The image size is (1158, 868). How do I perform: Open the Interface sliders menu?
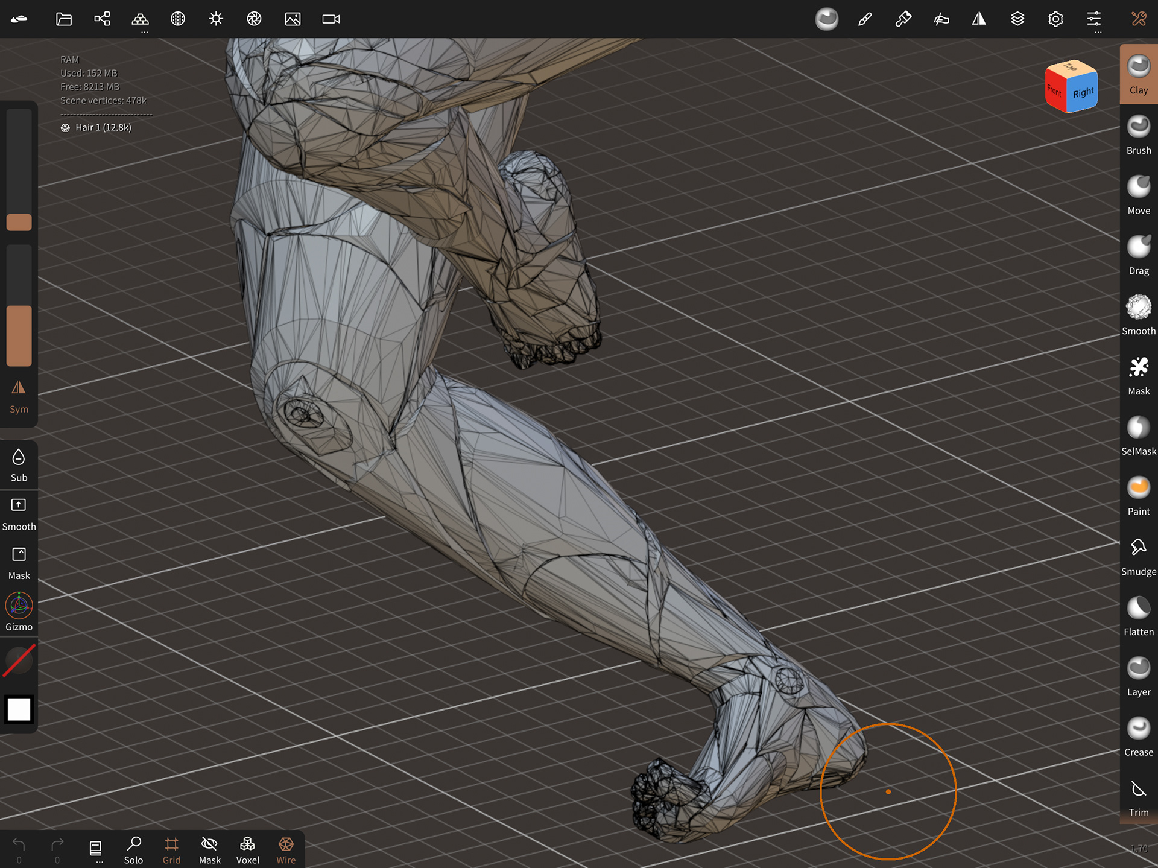point(1093,19)
